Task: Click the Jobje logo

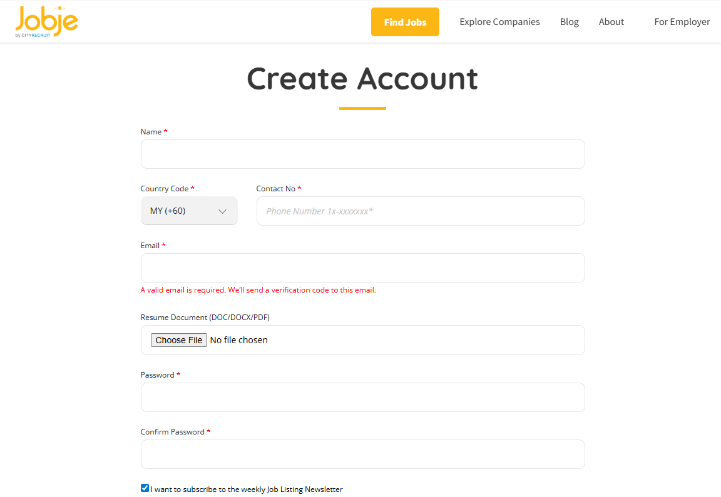Action: pyautogui.click(x=47, y=22)
